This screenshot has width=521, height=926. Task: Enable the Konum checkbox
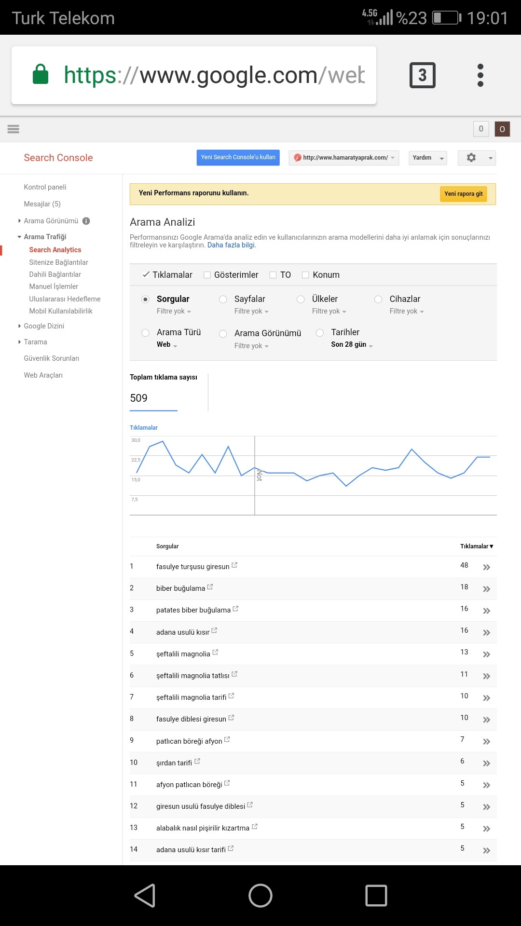pos(305,275)
